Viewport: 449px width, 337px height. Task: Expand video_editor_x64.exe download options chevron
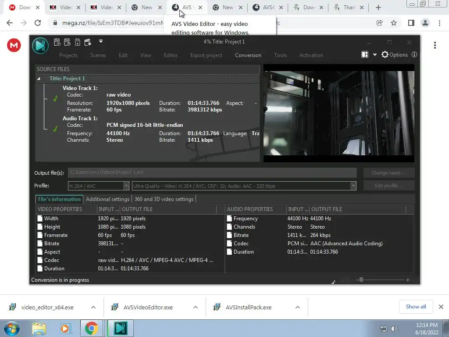pos(93,307)
